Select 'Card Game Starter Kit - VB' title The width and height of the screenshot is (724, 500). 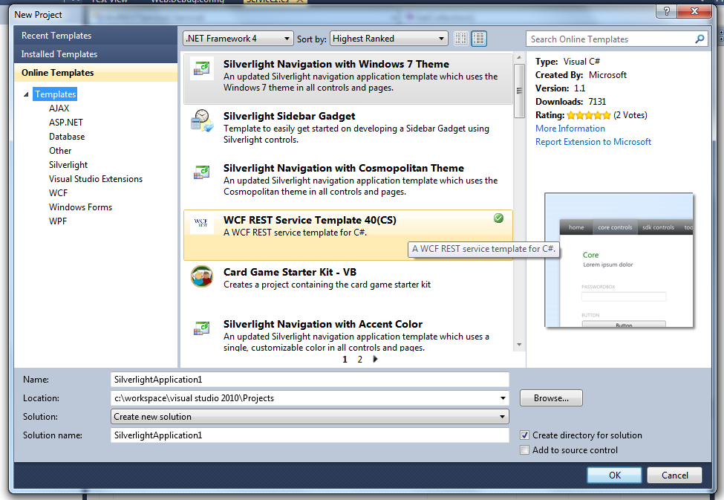click(290, 272)
